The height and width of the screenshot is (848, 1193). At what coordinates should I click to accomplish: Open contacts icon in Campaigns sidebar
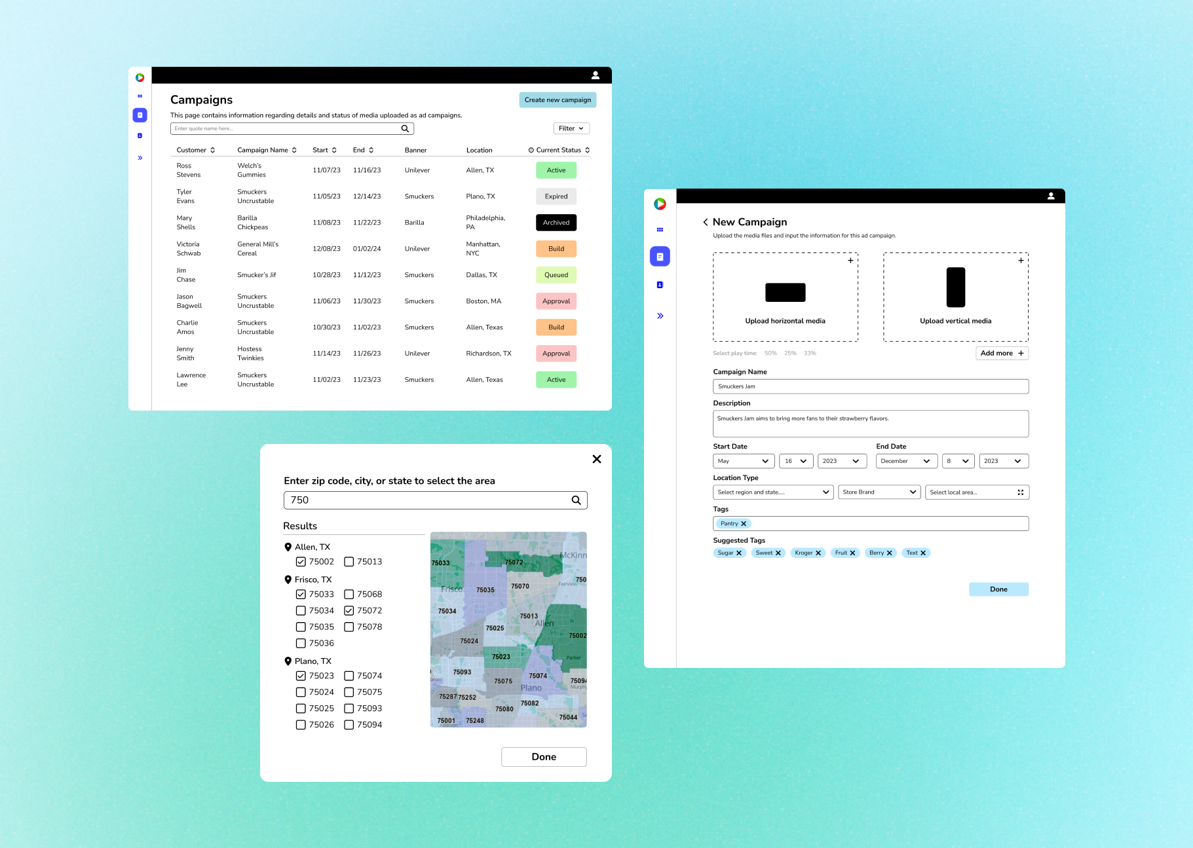coord(140,136)
